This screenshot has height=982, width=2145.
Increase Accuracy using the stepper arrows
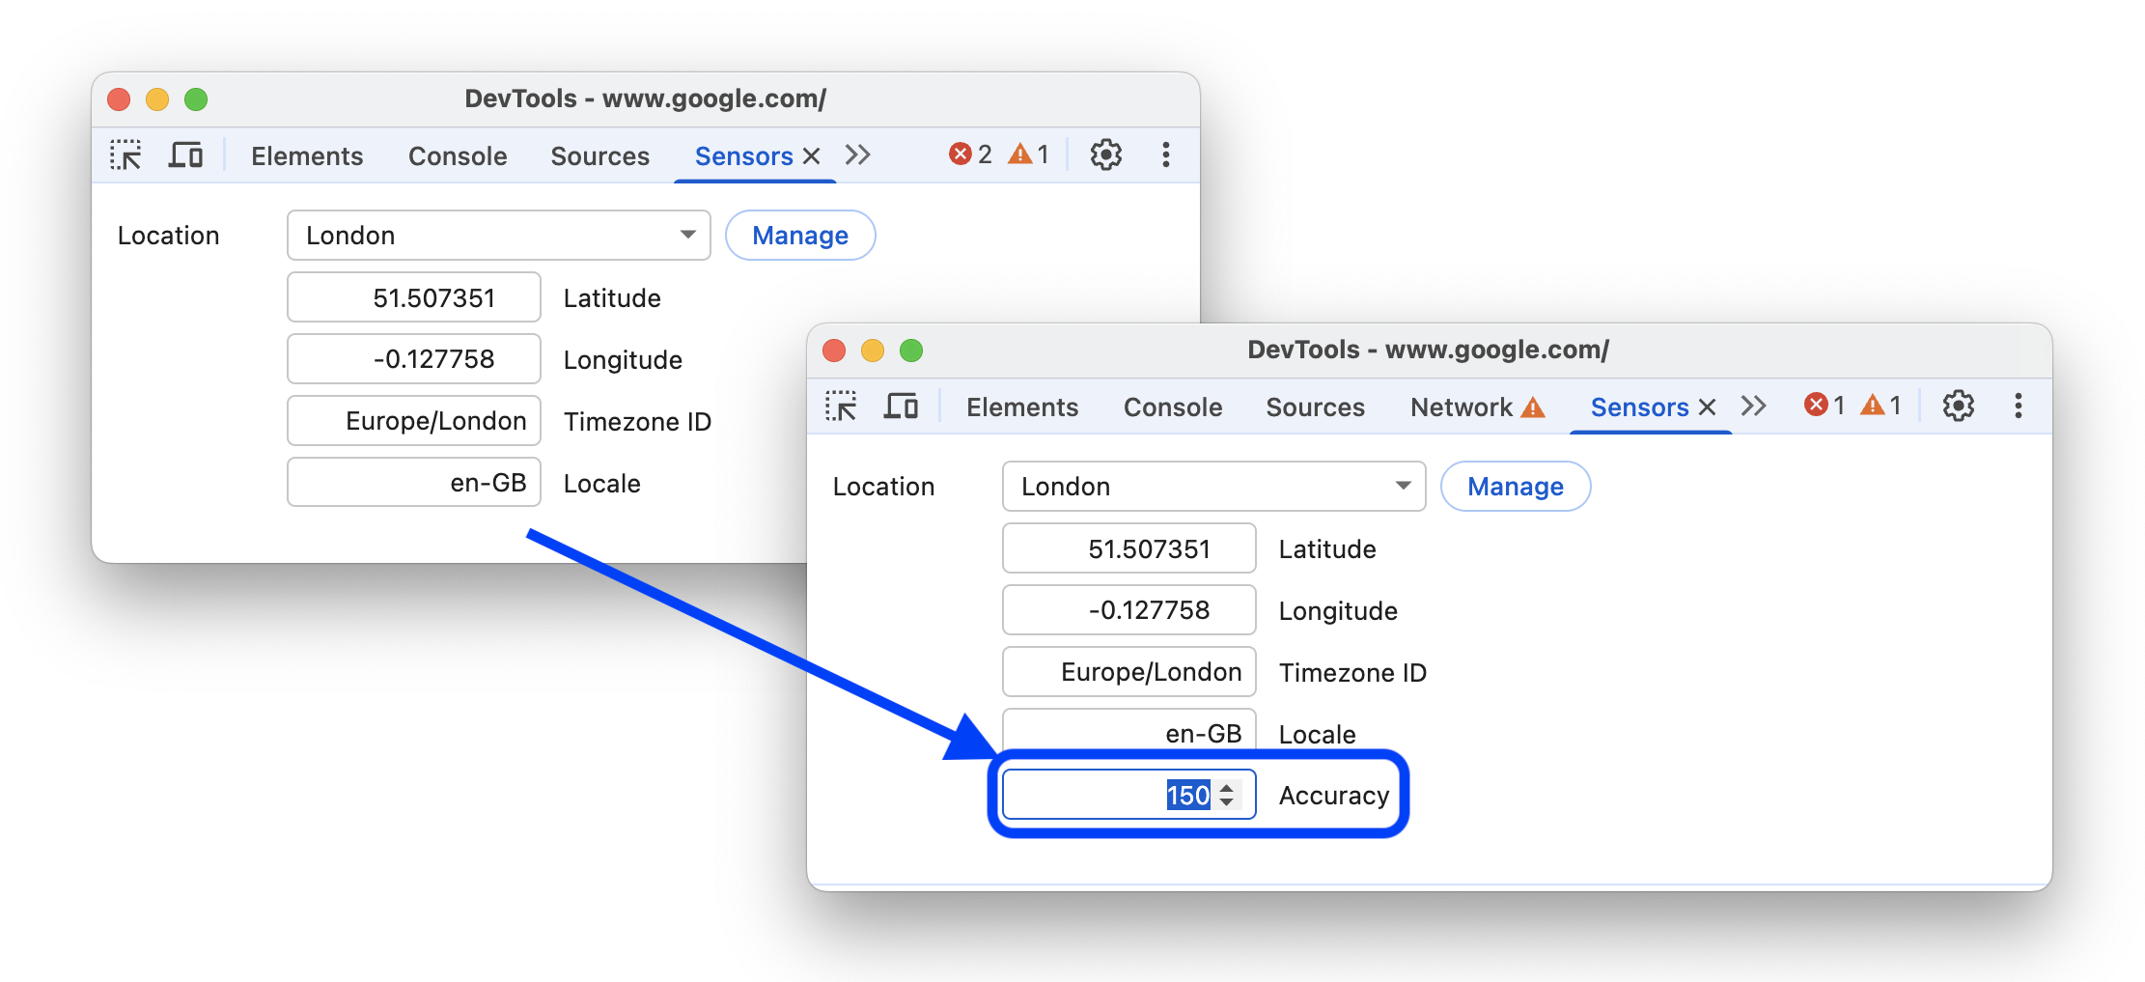coord(1227,794)
